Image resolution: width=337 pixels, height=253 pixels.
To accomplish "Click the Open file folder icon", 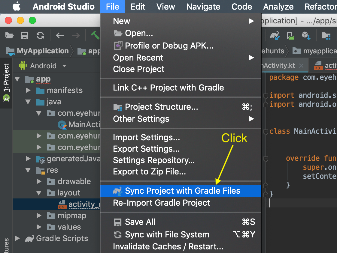I will [x=9, y=35].
